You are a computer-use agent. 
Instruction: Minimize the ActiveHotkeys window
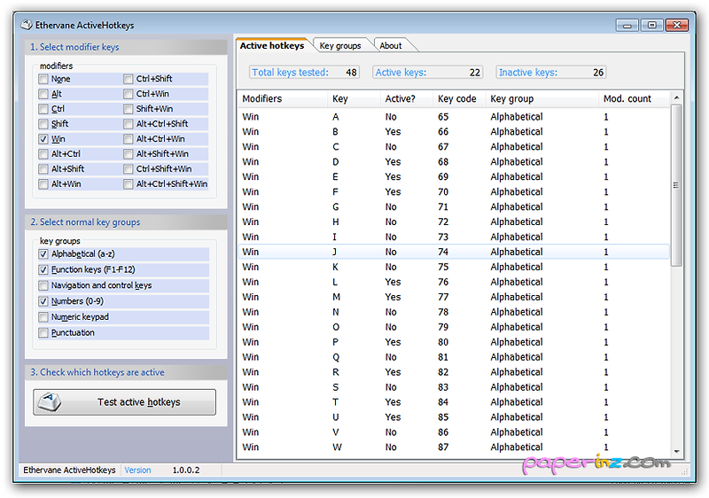pyautogui.click(x=627, y=26)
